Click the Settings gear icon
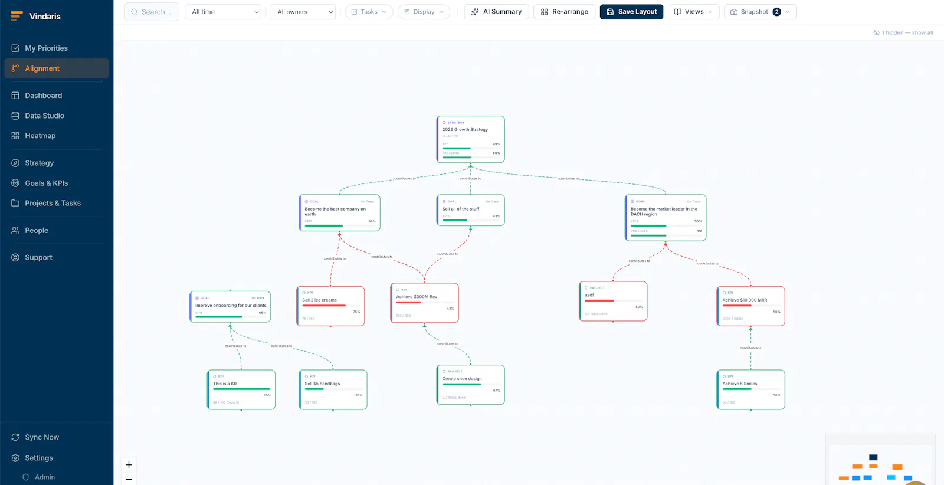 pos(15,458)
